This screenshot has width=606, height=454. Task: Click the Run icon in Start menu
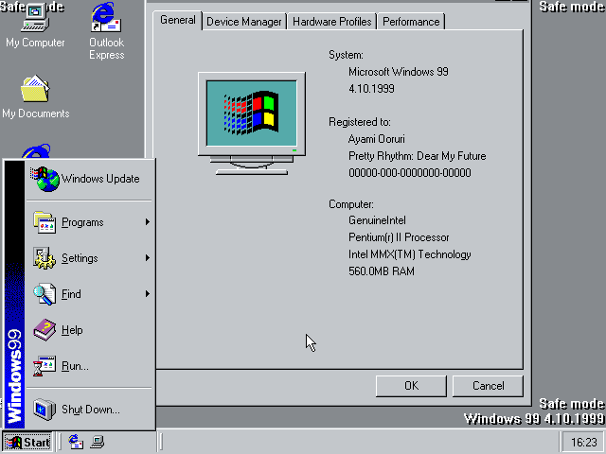[x=45, y=366]
